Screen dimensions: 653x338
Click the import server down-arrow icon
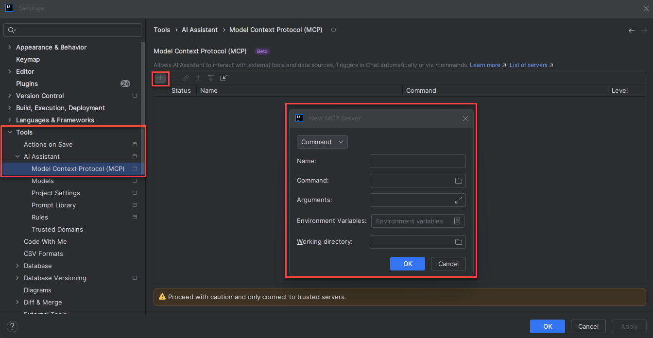tap(210, 78)
